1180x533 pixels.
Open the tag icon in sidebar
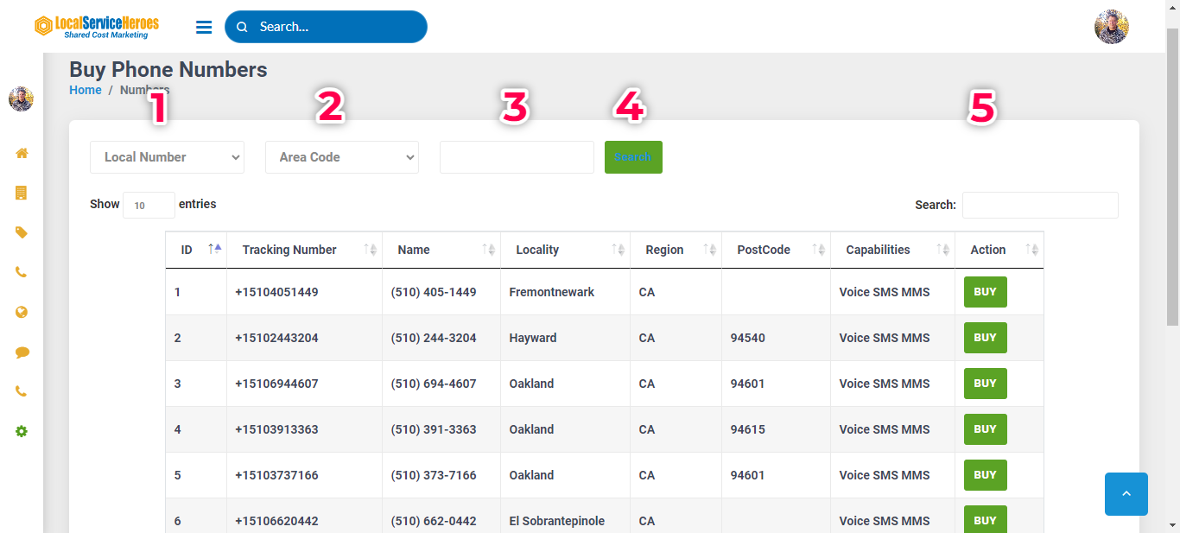coord(22,232)
